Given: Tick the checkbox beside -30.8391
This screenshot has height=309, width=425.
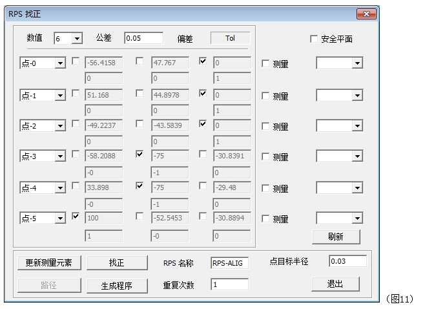Looking at the screenshot, I should (x=203, y=154).
